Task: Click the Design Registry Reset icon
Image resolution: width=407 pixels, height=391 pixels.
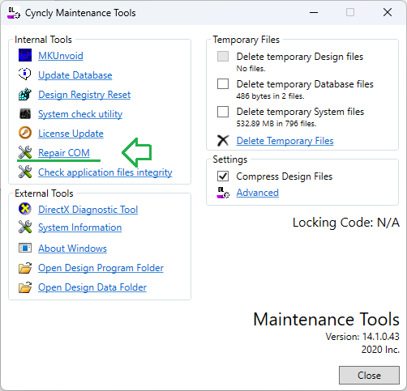Action: tap(25, 94)
